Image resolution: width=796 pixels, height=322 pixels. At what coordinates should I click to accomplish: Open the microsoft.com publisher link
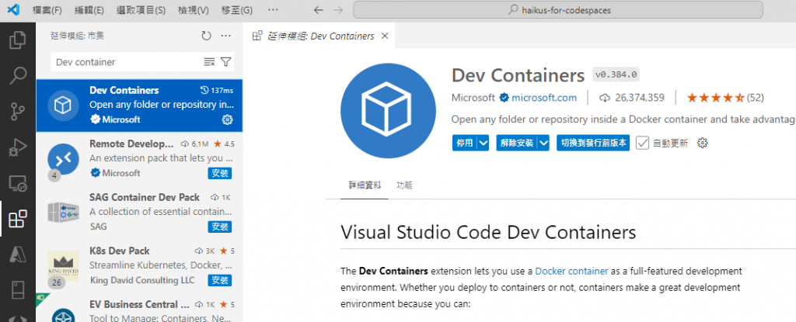click(x=543, y=98)
